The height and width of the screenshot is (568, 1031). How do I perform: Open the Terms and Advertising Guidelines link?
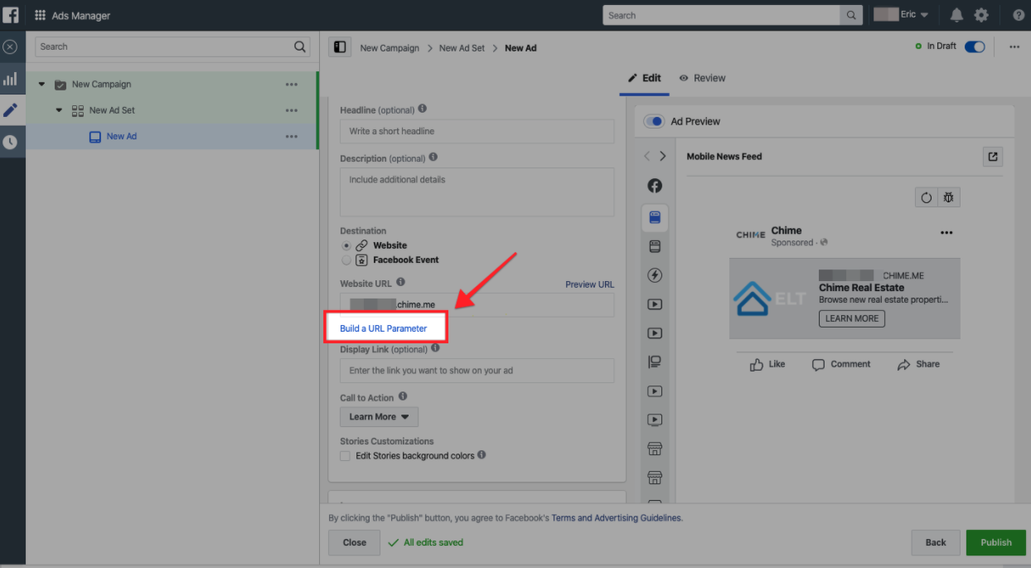point(617,517)
